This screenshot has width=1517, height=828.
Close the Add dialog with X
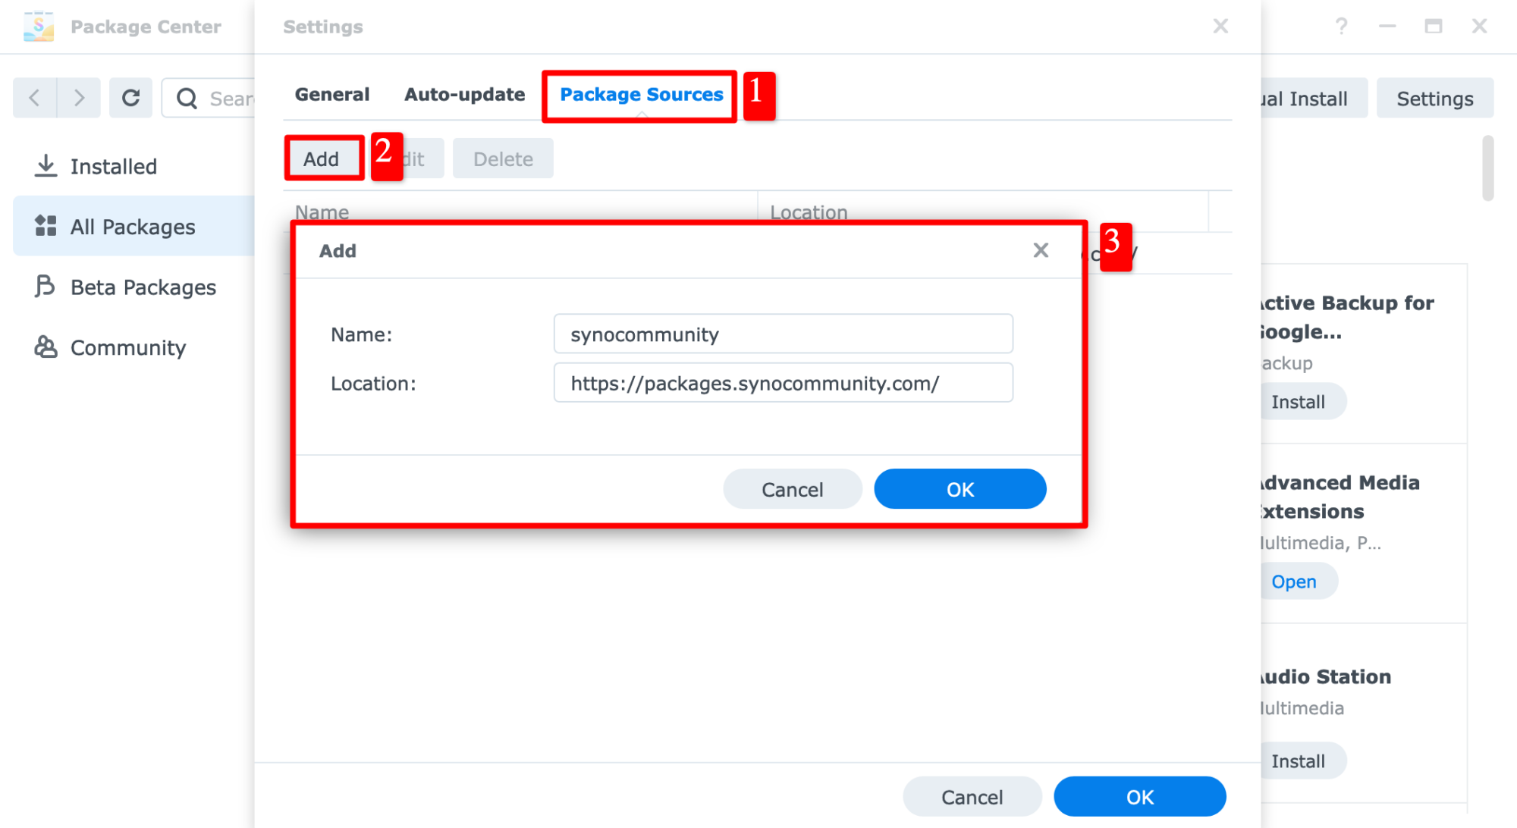(x=1040, y=250)
